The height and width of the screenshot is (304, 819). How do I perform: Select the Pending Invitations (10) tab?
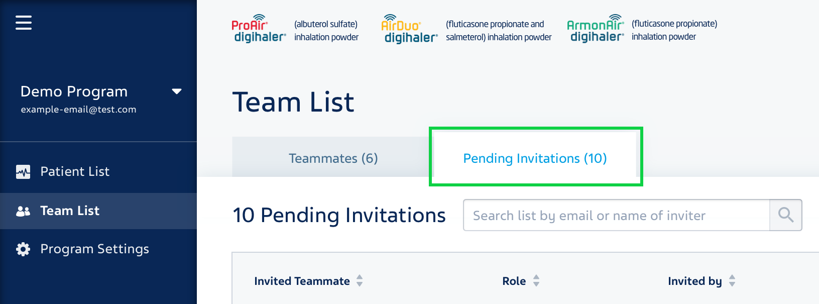[535, 158]
